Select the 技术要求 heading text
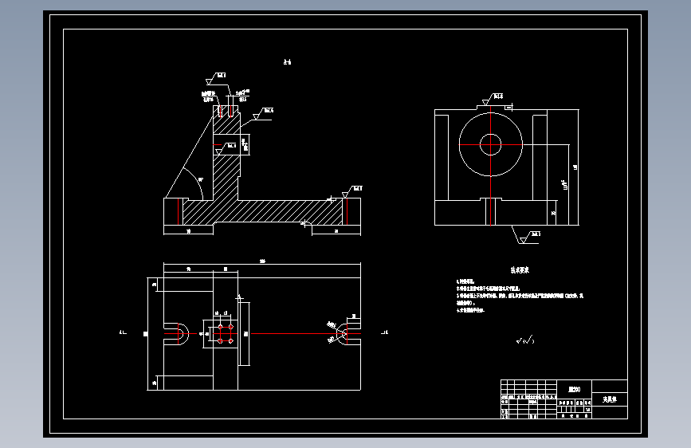This screenshot has height=448, width=691. (520, 270)
